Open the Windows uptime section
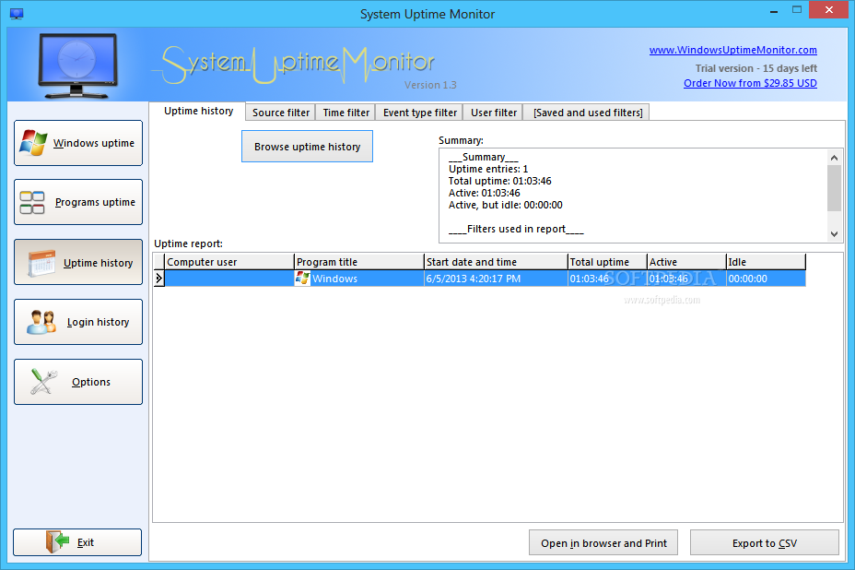 pyautogui.click(x=78, y=143)
